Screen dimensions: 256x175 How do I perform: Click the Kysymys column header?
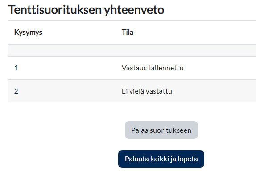[28, 33]
